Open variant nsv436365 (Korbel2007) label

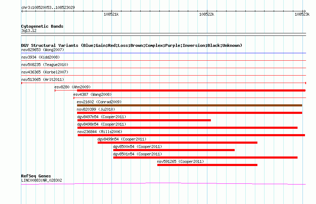[x=45, y=72]
